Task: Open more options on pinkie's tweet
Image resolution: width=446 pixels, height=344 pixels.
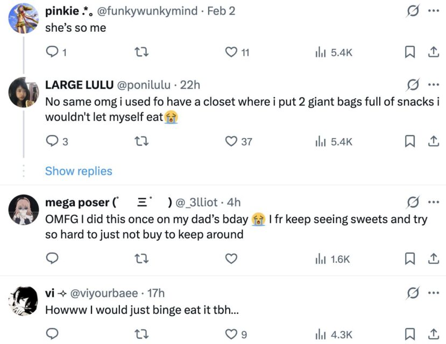Action: [x=433, y=11]
